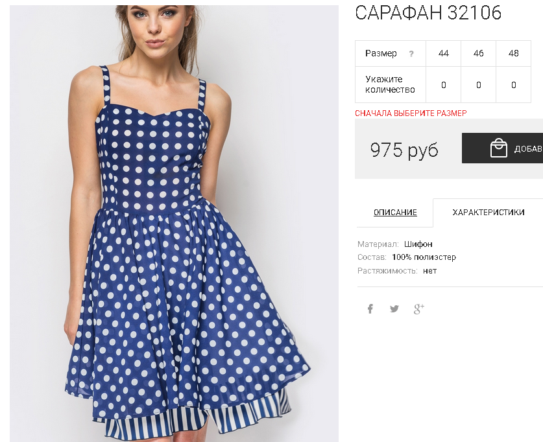Click the shopping bag icon
Image resolution: width=543 pixels, height=442 pixels.
(499, 148)
